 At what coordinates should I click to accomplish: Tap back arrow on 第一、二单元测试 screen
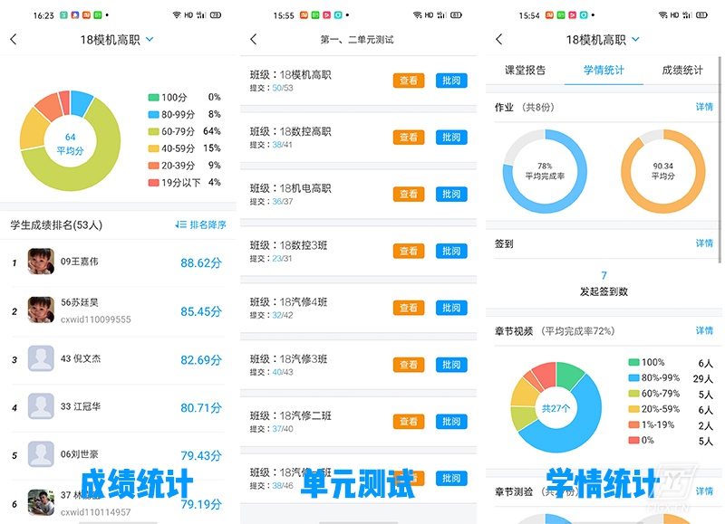tap(254, 40)
